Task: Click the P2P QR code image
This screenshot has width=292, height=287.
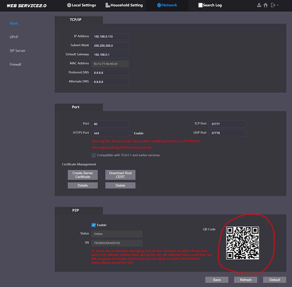Action: click(242, 243)
